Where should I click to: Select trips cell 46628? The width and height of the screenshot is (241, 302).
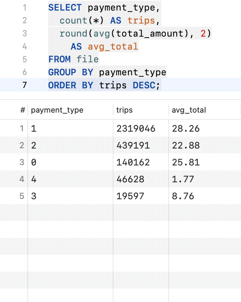pos(141,179)
